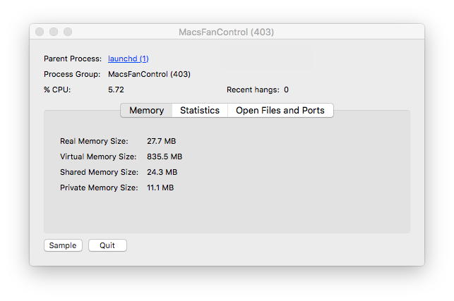Switch to the Statistics tab
This screenshot has height=301, width=454.
click(200, 111)
